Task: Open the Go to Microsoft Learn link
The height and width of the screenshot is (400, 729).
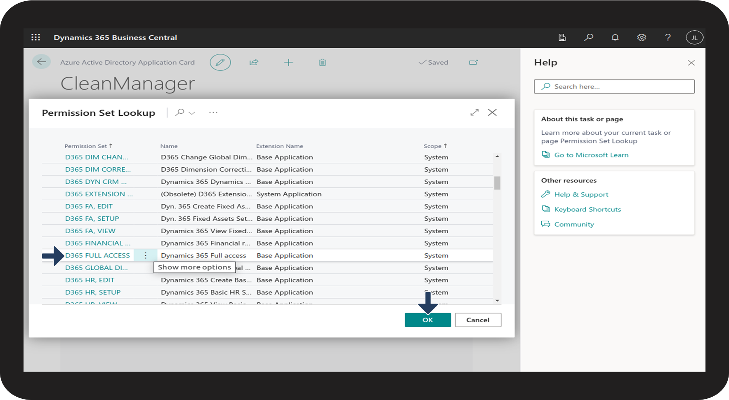Action: [x=591, y=155]
